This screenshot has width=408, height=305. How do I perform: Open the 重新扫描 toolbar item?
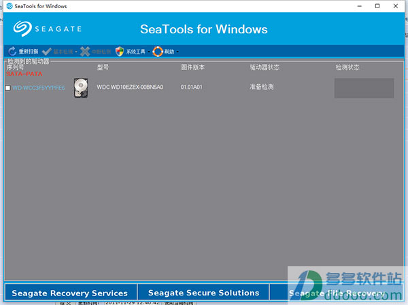point(23,52)
